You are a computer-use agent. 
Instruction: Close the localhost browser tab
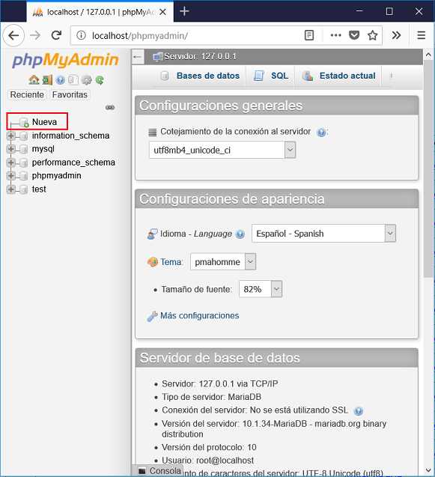(162, 12)
